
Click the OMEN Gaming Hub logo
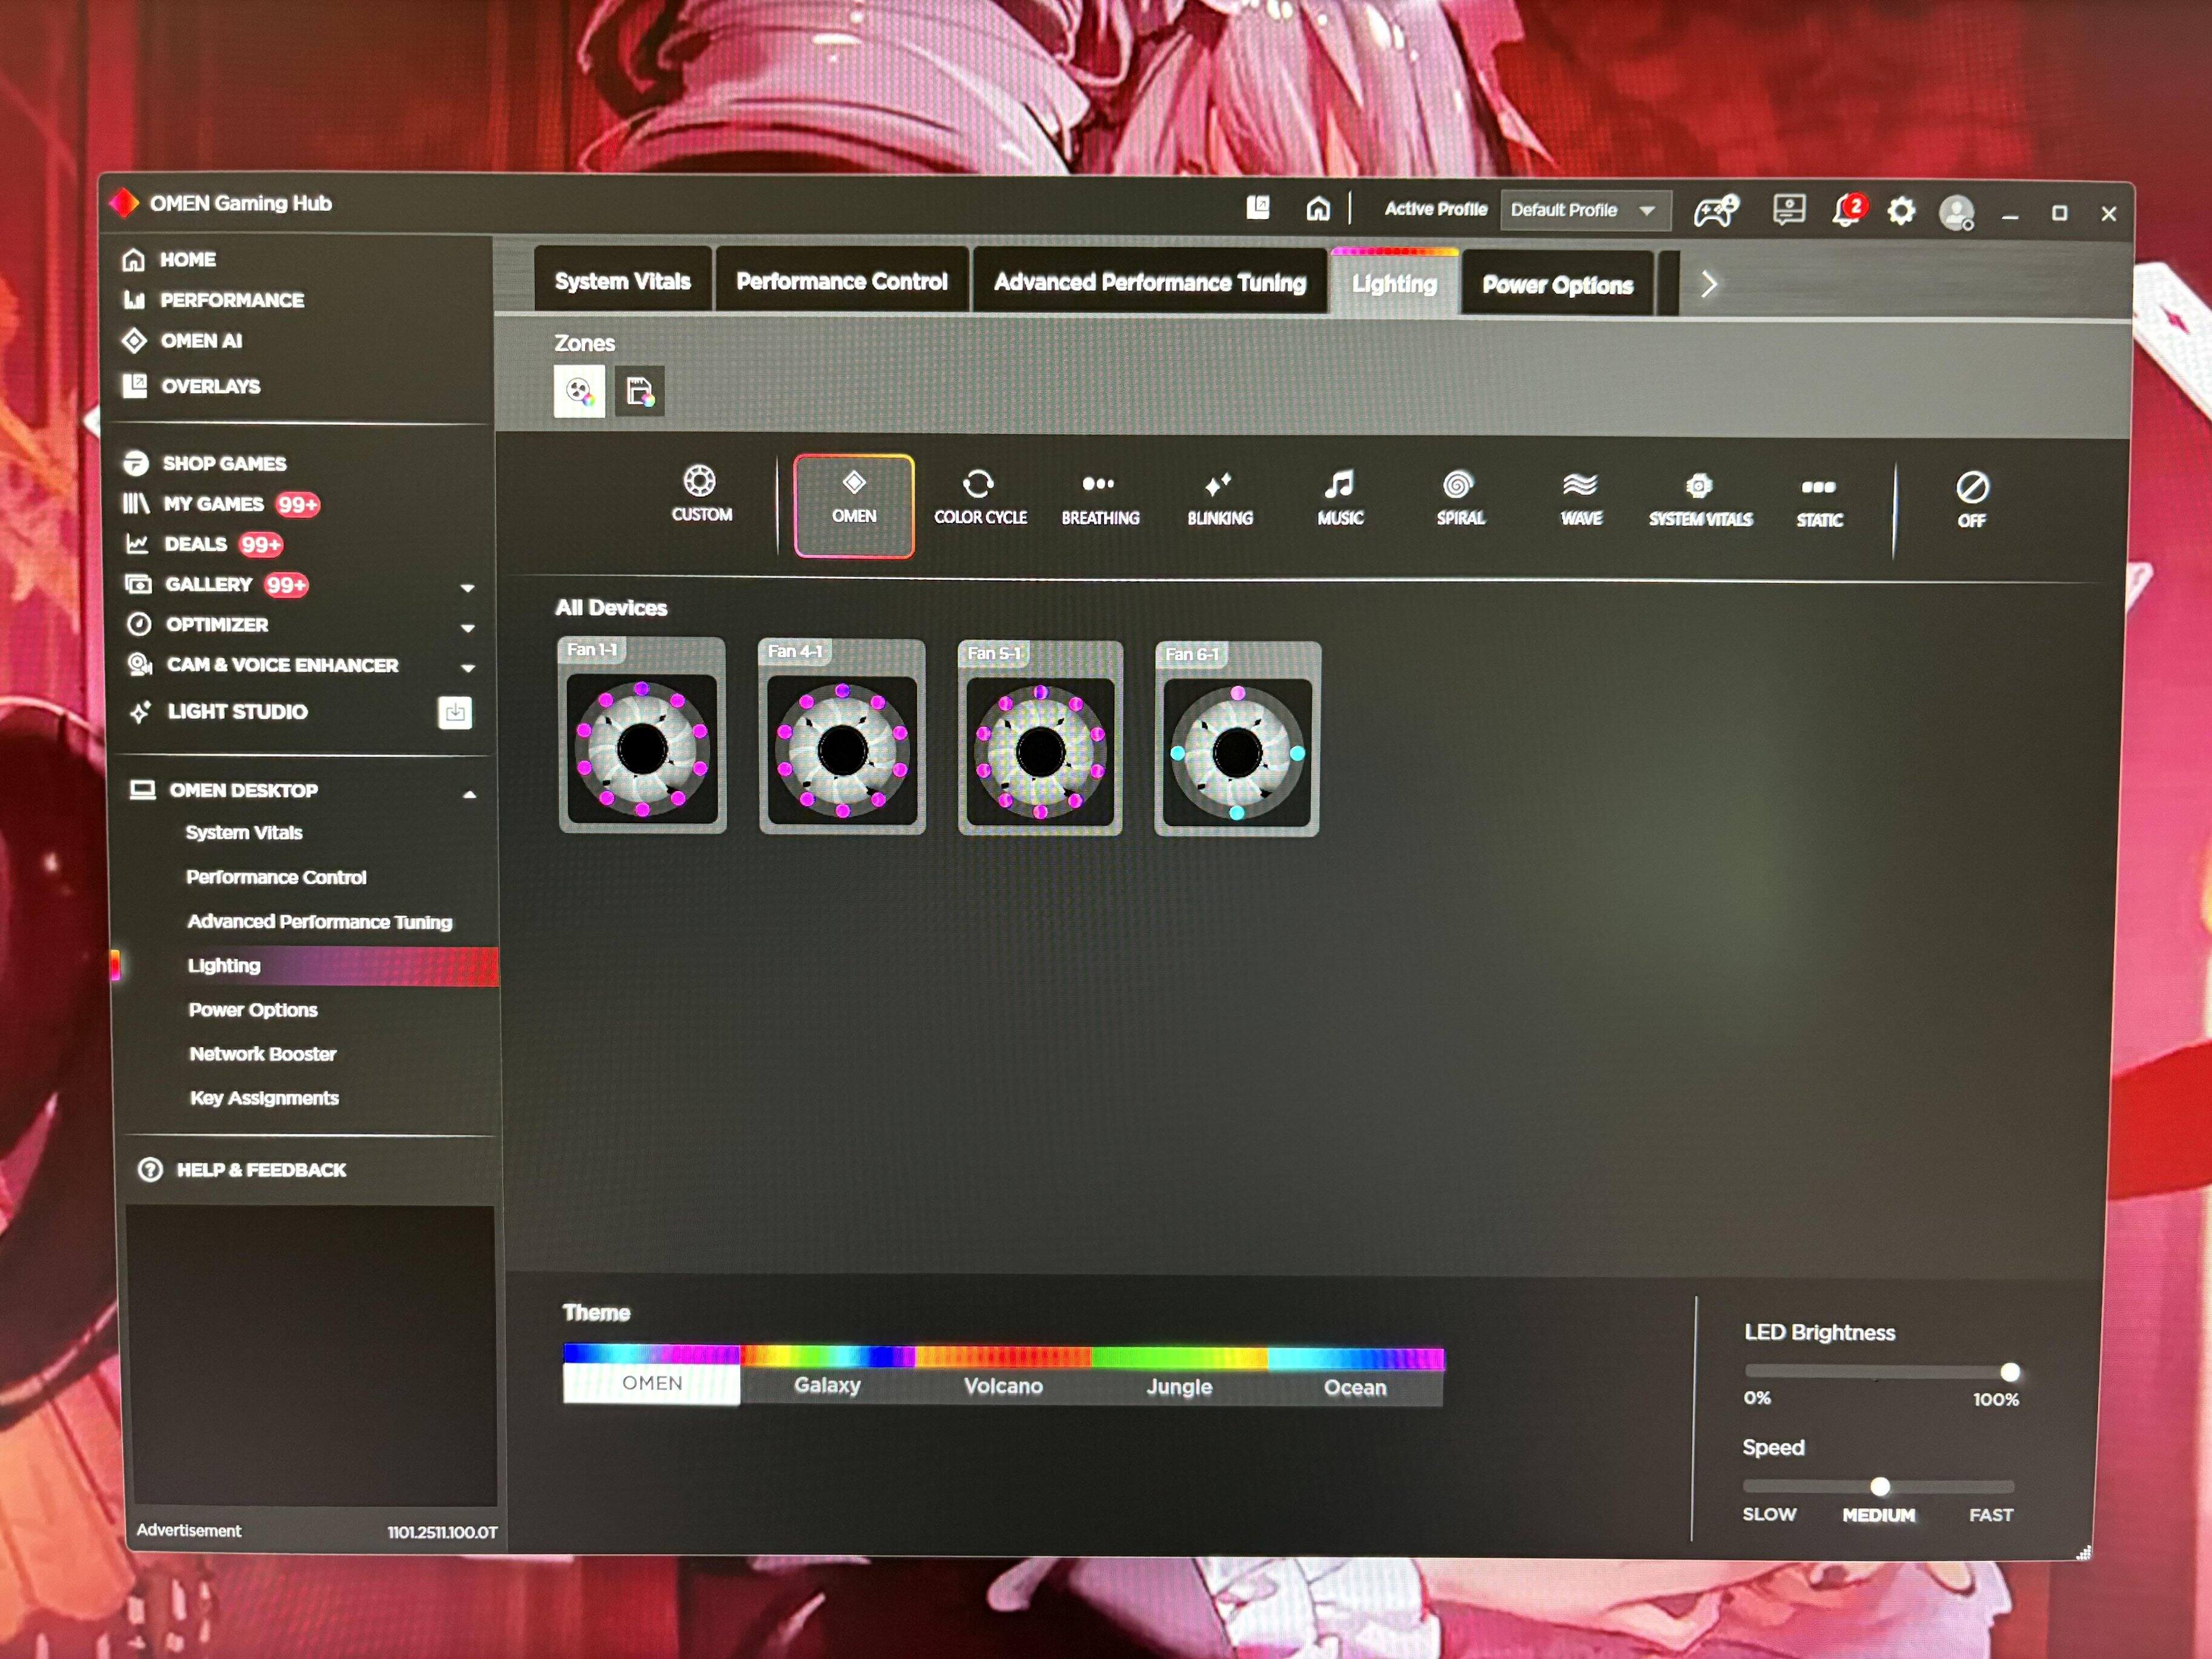click(x=124, y=203)
